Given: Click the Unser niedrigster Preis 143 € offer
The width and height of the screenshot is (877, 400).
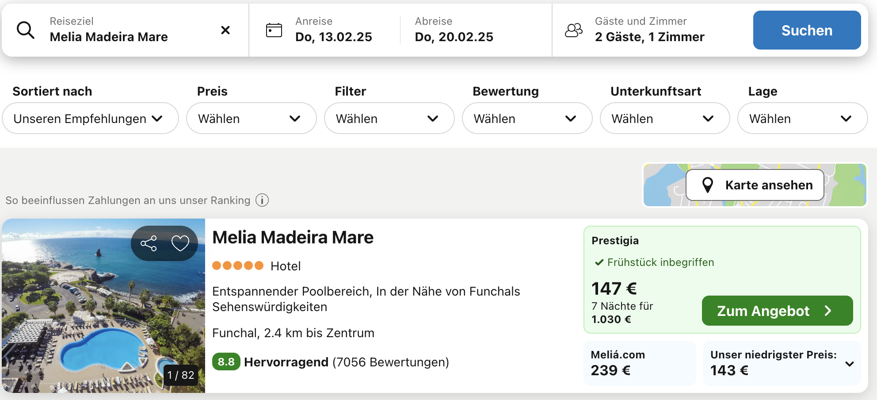Looking at the screenshot, I should tap(782, 363).
